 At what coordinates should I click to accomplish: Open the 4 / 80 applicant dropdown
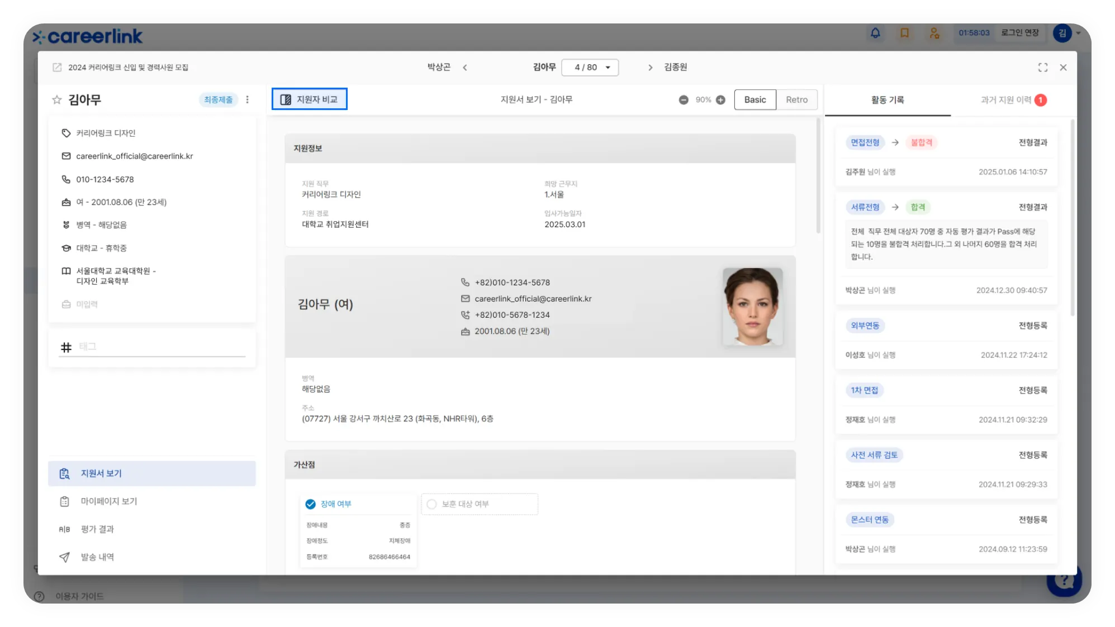[590, 68]
